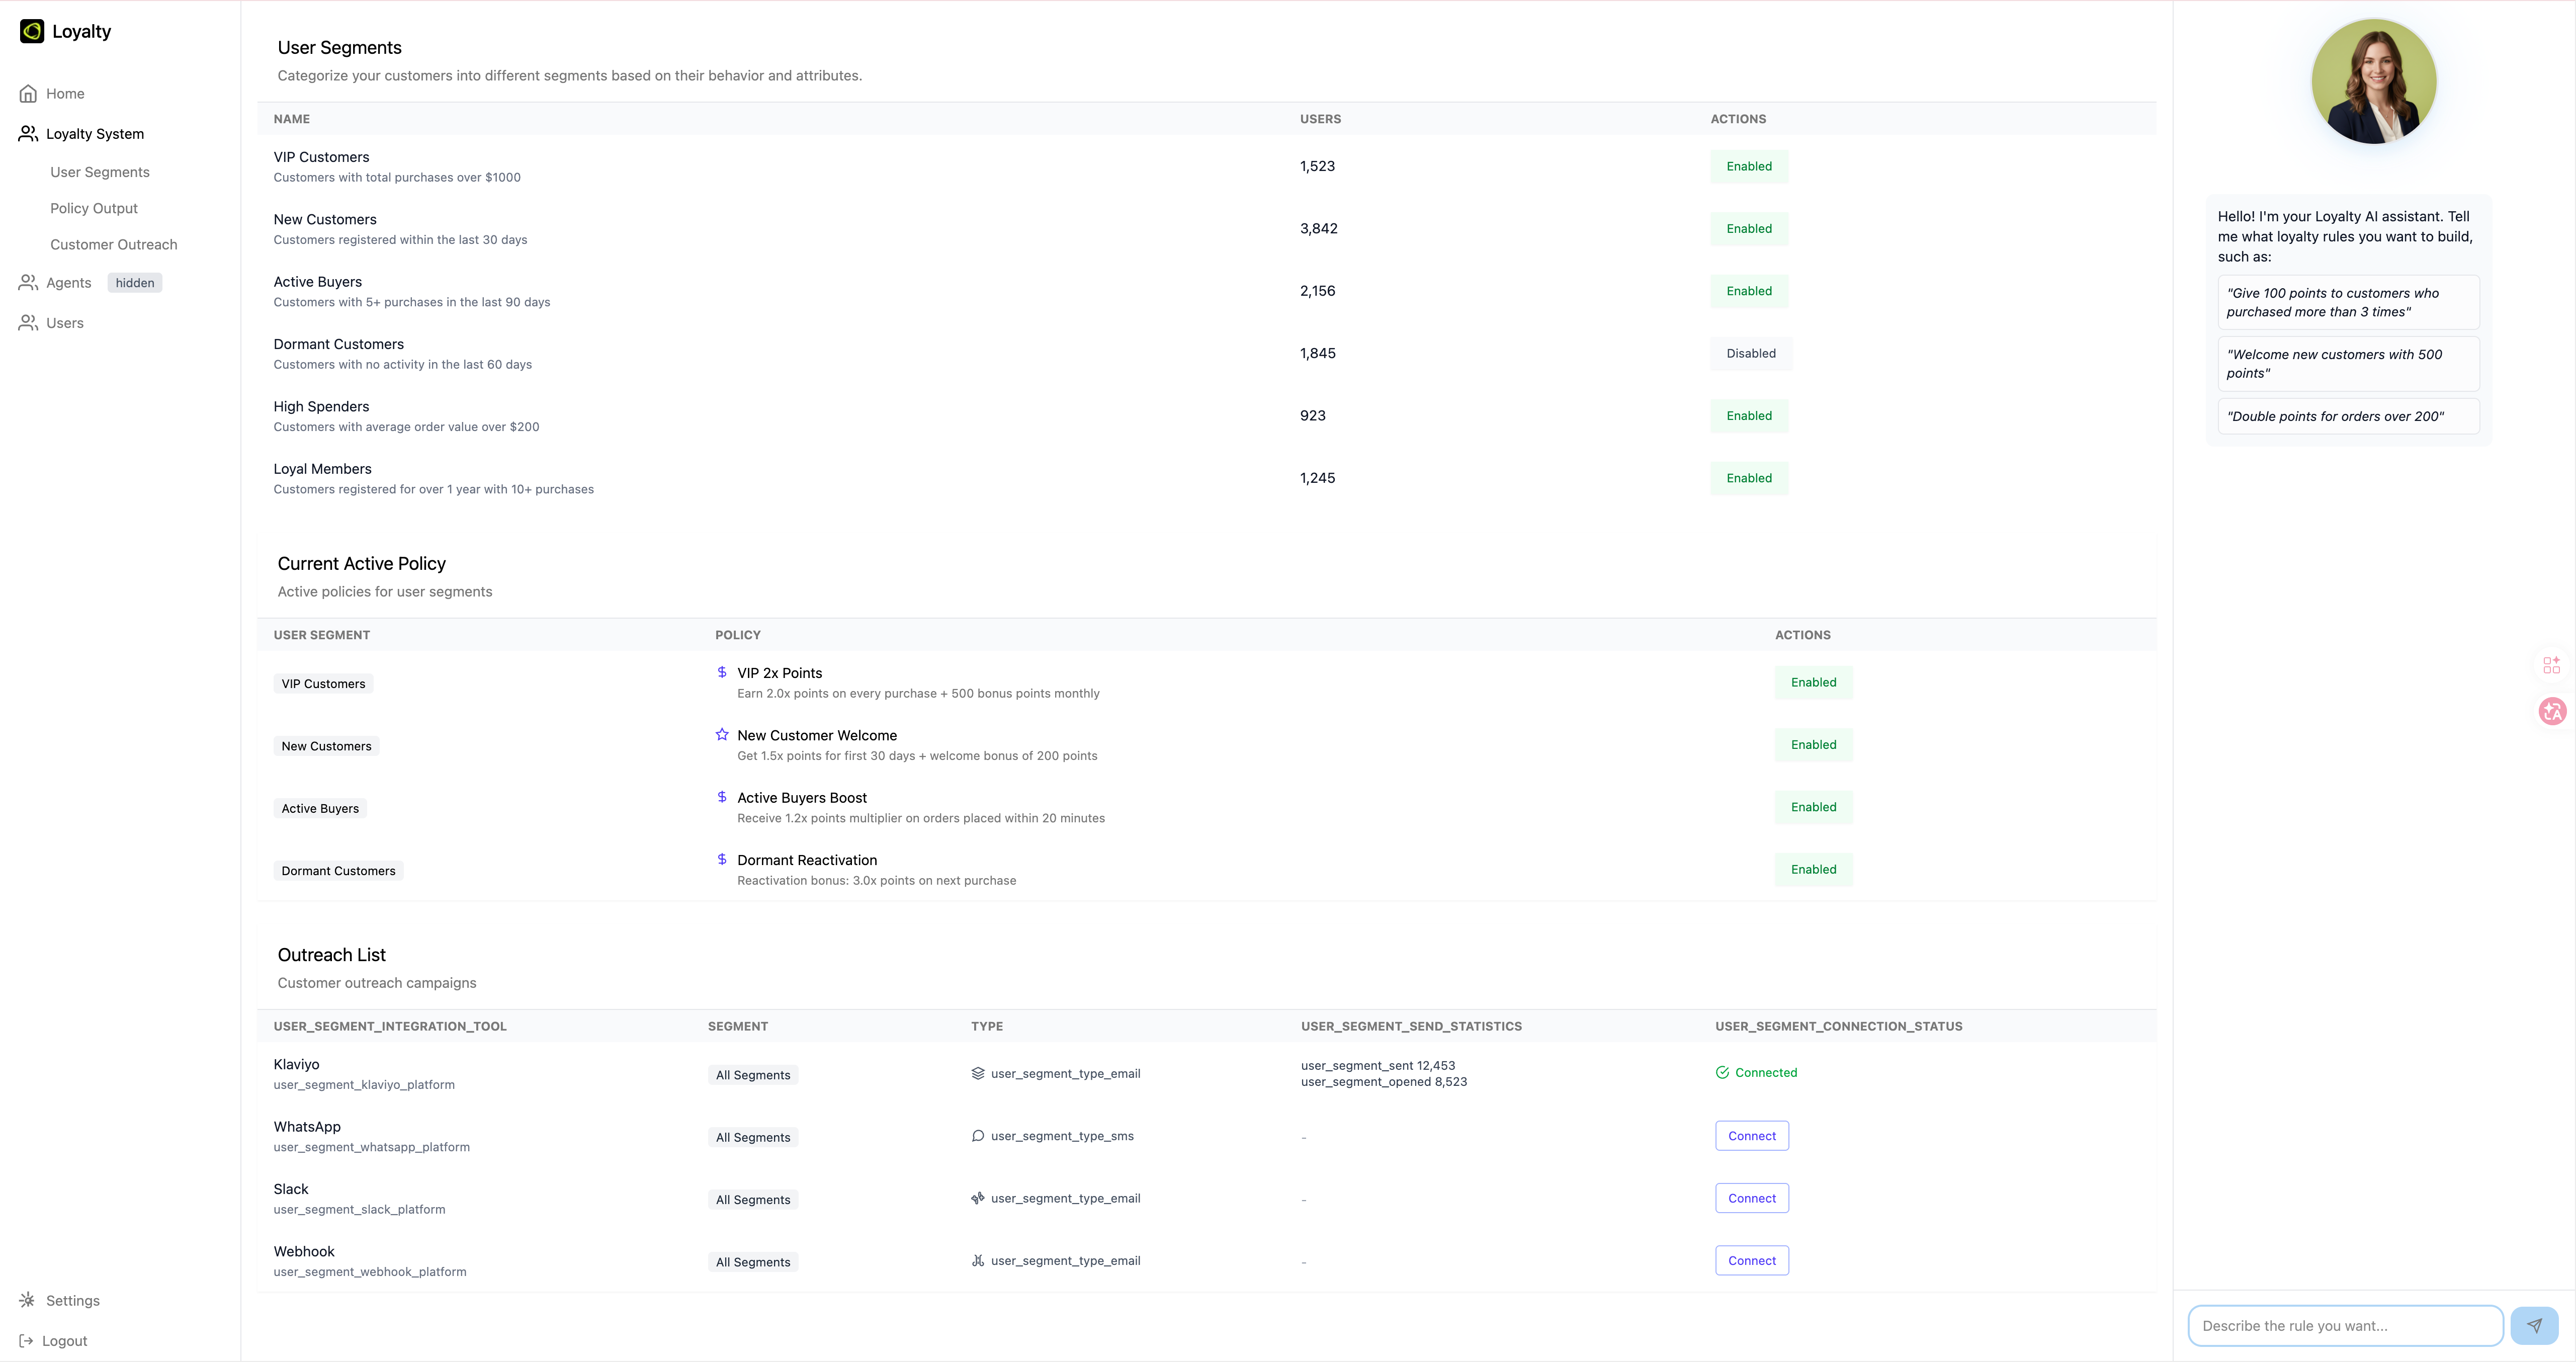Click the Loyalty logo icon
The height and width of the screenshot is (1362, 2576).
pyautogui.click(x=32, y=31)
